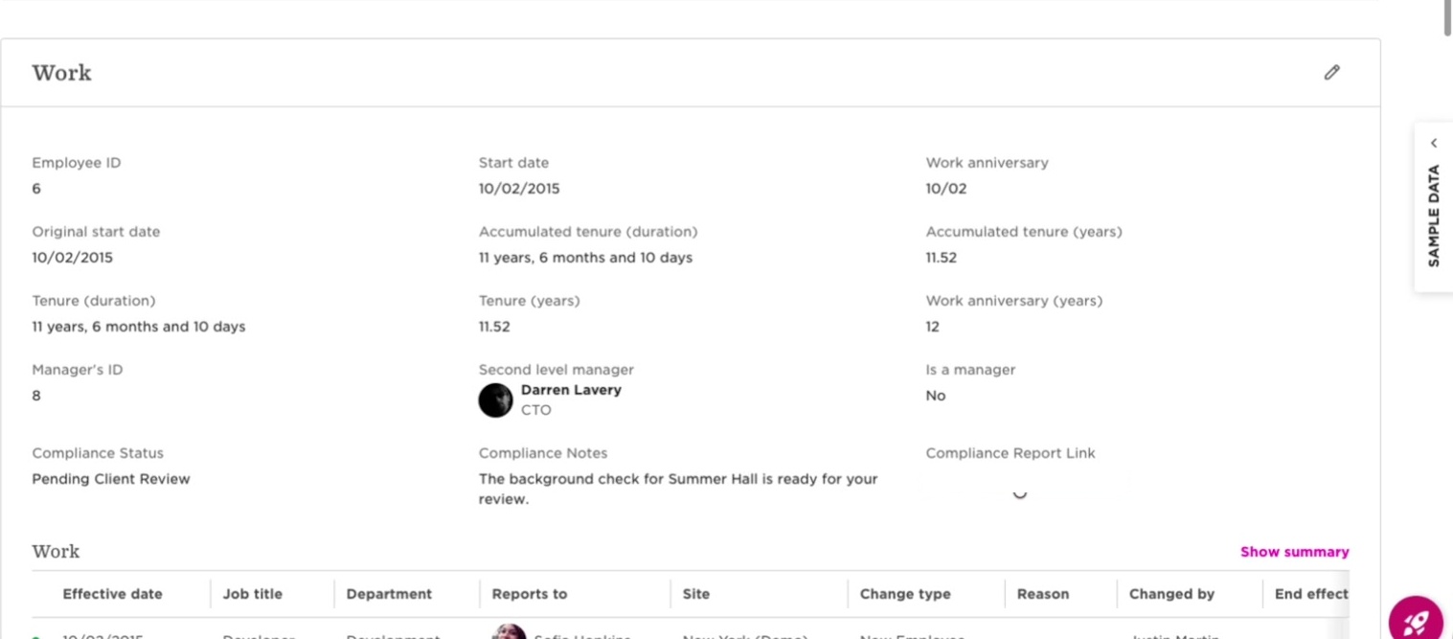Viewport: 1453px width, 639px height.
Task: Open Darren Lavery's profile avatar
Action: [495, 399]
